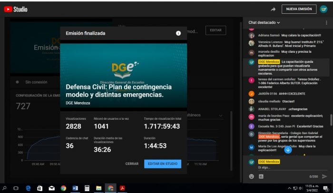The image size is (333, 193).
Task: Click the share arrow icon in header
Action: pos(273,10)
